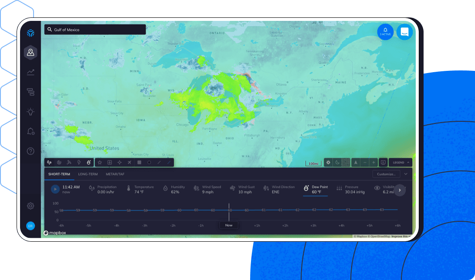Open the settings gear in the sidebar
Image resolution: width=475 pixels, height=280 pixels.
point(31,206)
